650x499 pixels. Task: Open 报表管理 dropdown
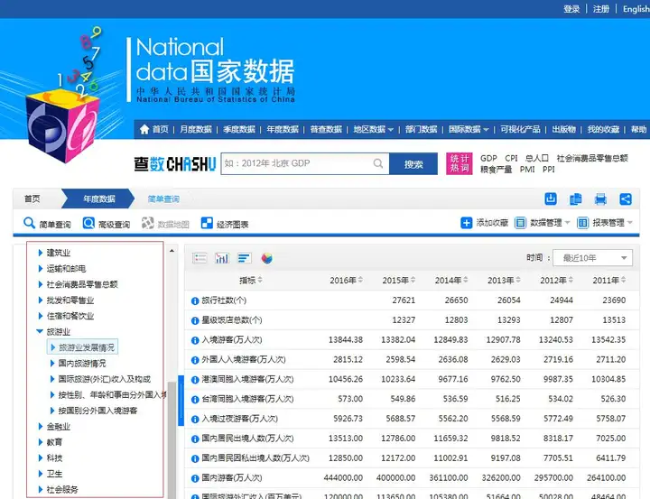click(605, 223)
